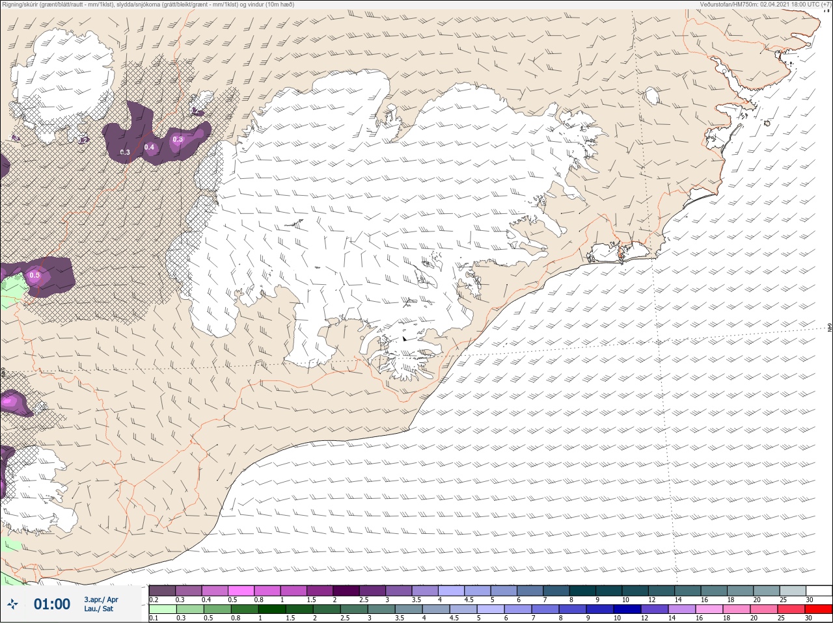Click the 01:00 forecast time display
833x623 pixels.
pos(52,604)
